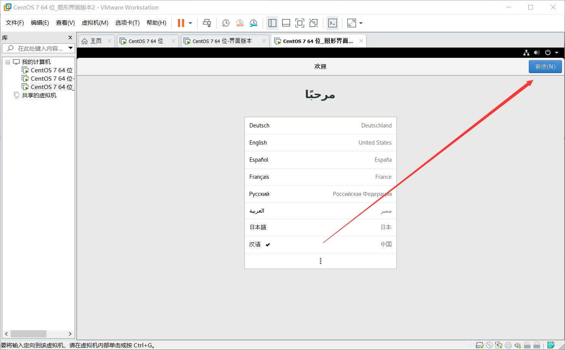The height and width of the screenshot is (350, 565).
Task: Click the guest network status icon
Action: 526,52
